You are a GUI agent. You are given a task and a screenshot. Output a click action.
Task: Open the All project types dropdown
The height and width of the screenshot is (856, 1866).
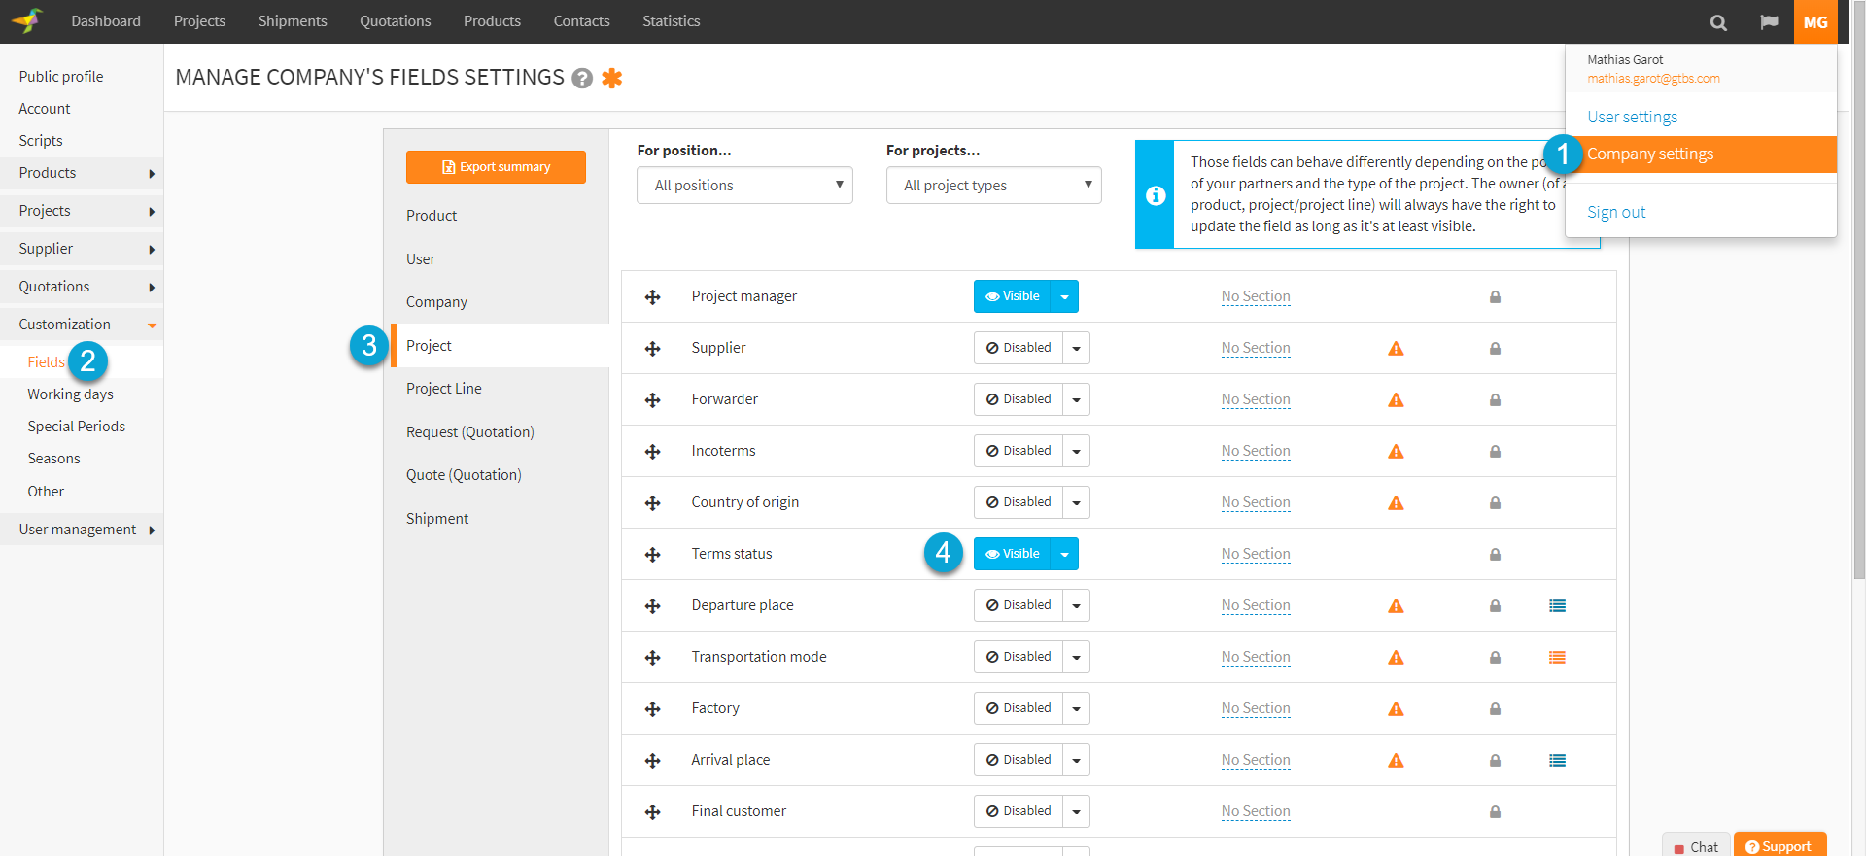[x=993, y=186]
